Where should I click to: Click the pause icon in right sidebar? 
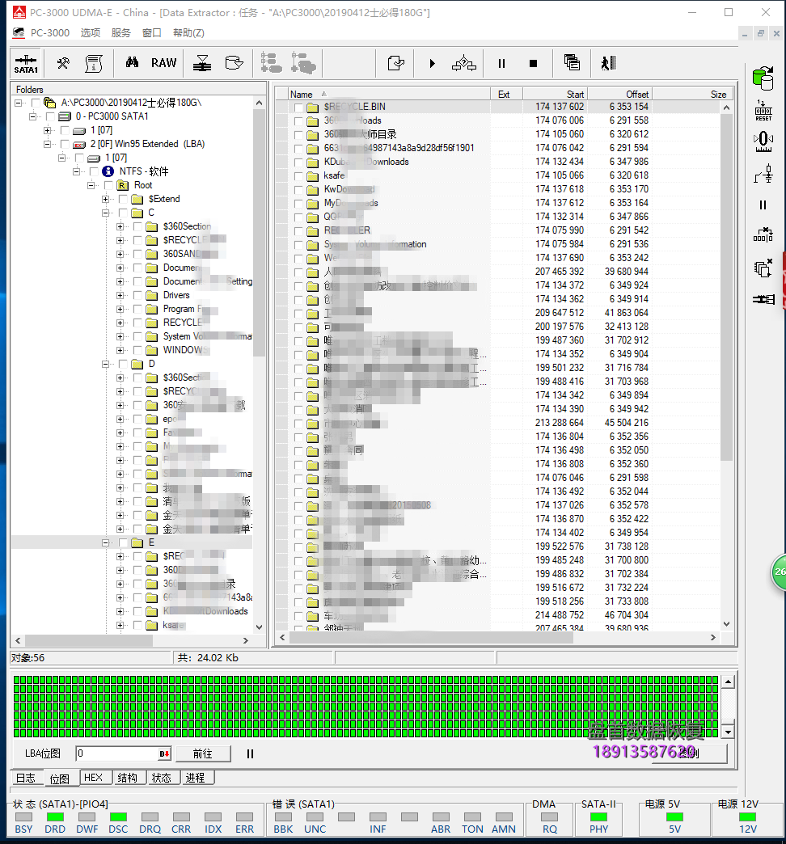pyautogui.click(x=763, y=205)
